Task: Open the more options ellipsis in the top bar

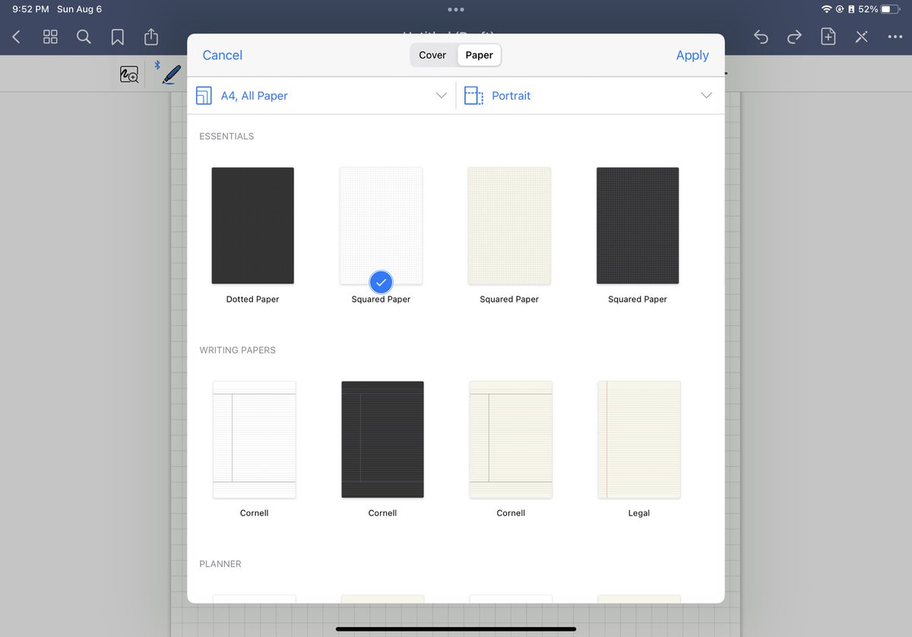Action: (895, 36)
